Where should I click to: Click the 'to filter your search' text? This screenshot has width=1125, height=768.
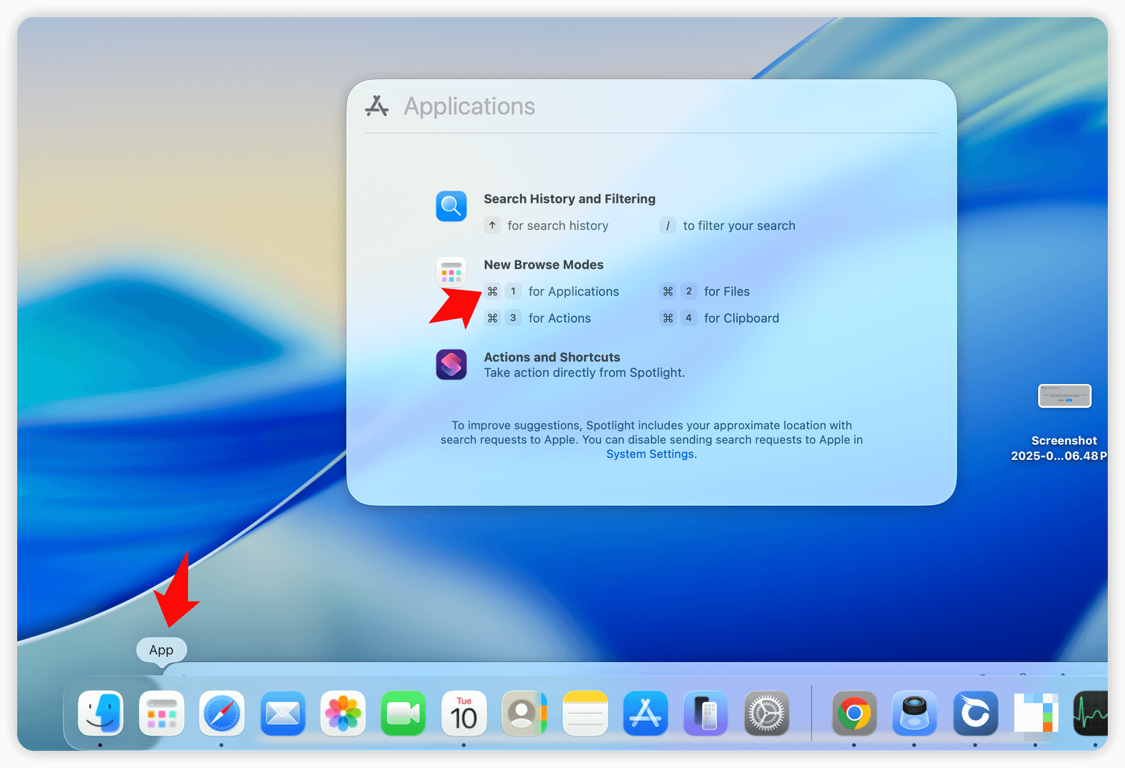tap(739, 226)
